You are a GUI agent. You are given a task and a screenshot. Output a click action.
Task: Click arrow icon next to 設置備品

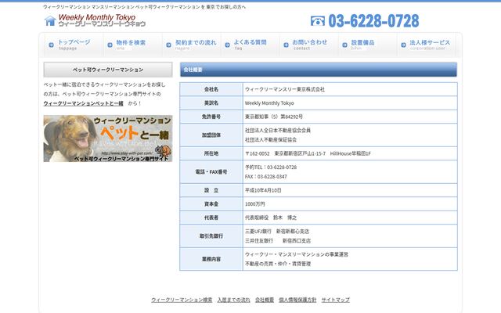pyautogui.click(x=344, y=45)
